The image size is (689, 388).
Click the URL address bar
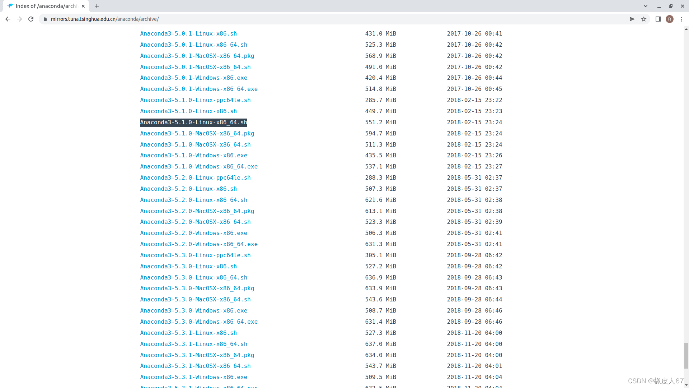click(x=323, y=19)
